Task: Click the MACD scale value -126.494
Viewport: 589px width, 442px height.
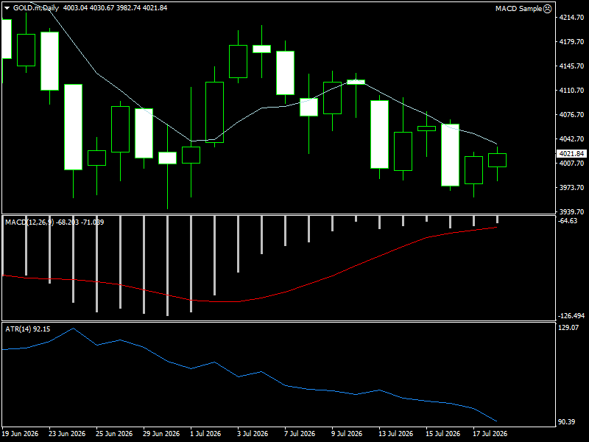Action: point(571,316)
